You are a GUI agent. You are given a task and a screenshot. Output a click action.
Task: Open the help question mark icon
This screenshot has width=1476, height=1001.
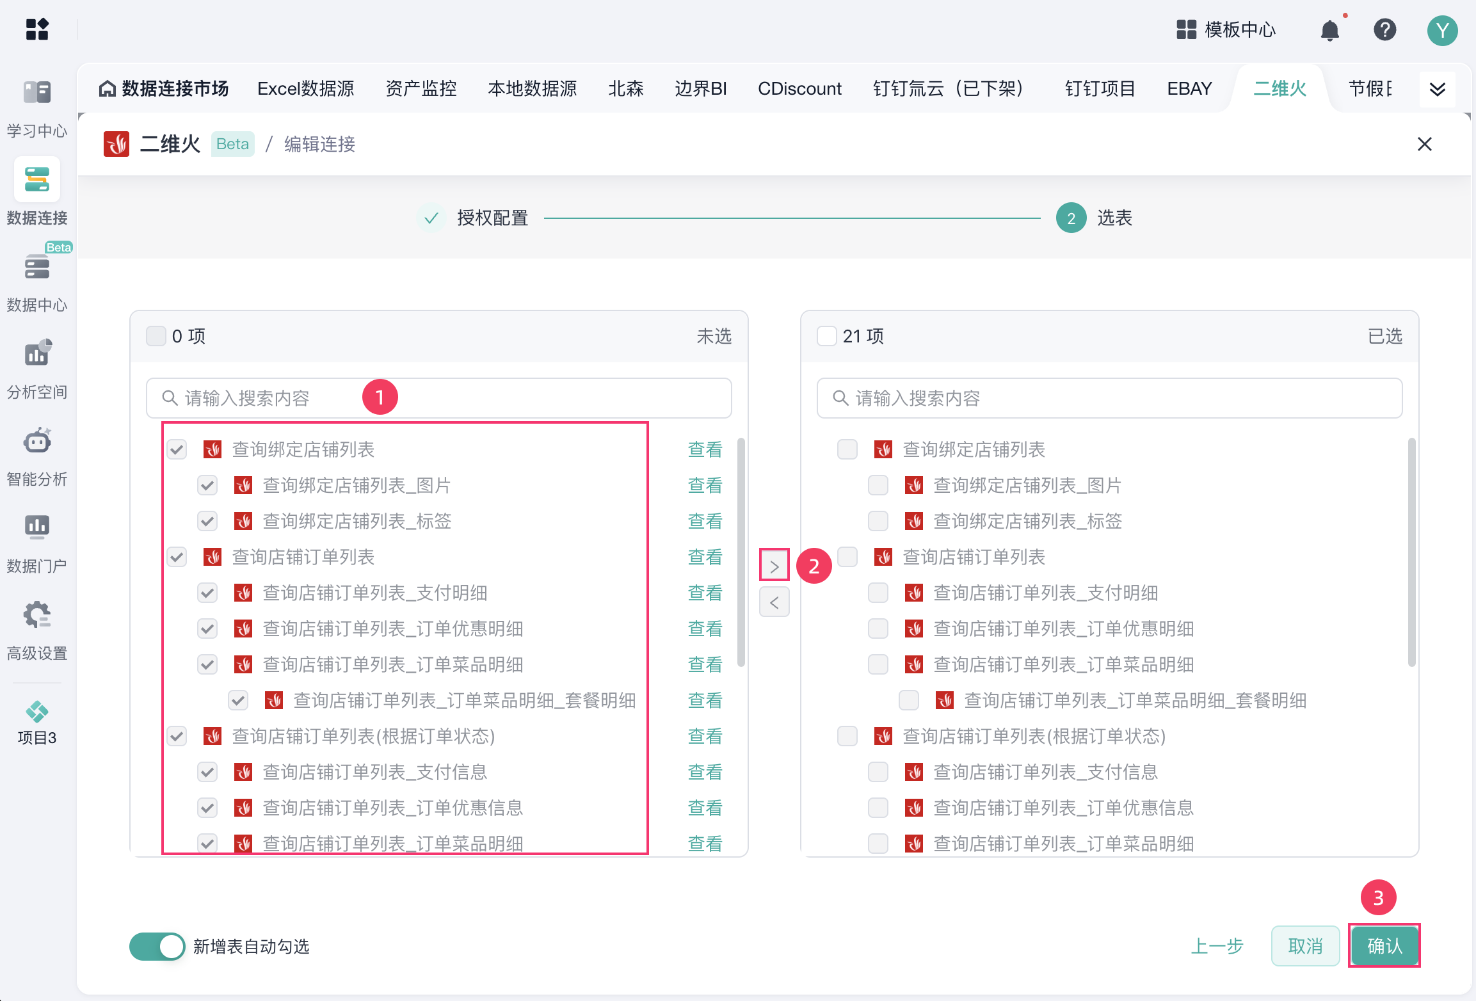tap(1385, 29)
